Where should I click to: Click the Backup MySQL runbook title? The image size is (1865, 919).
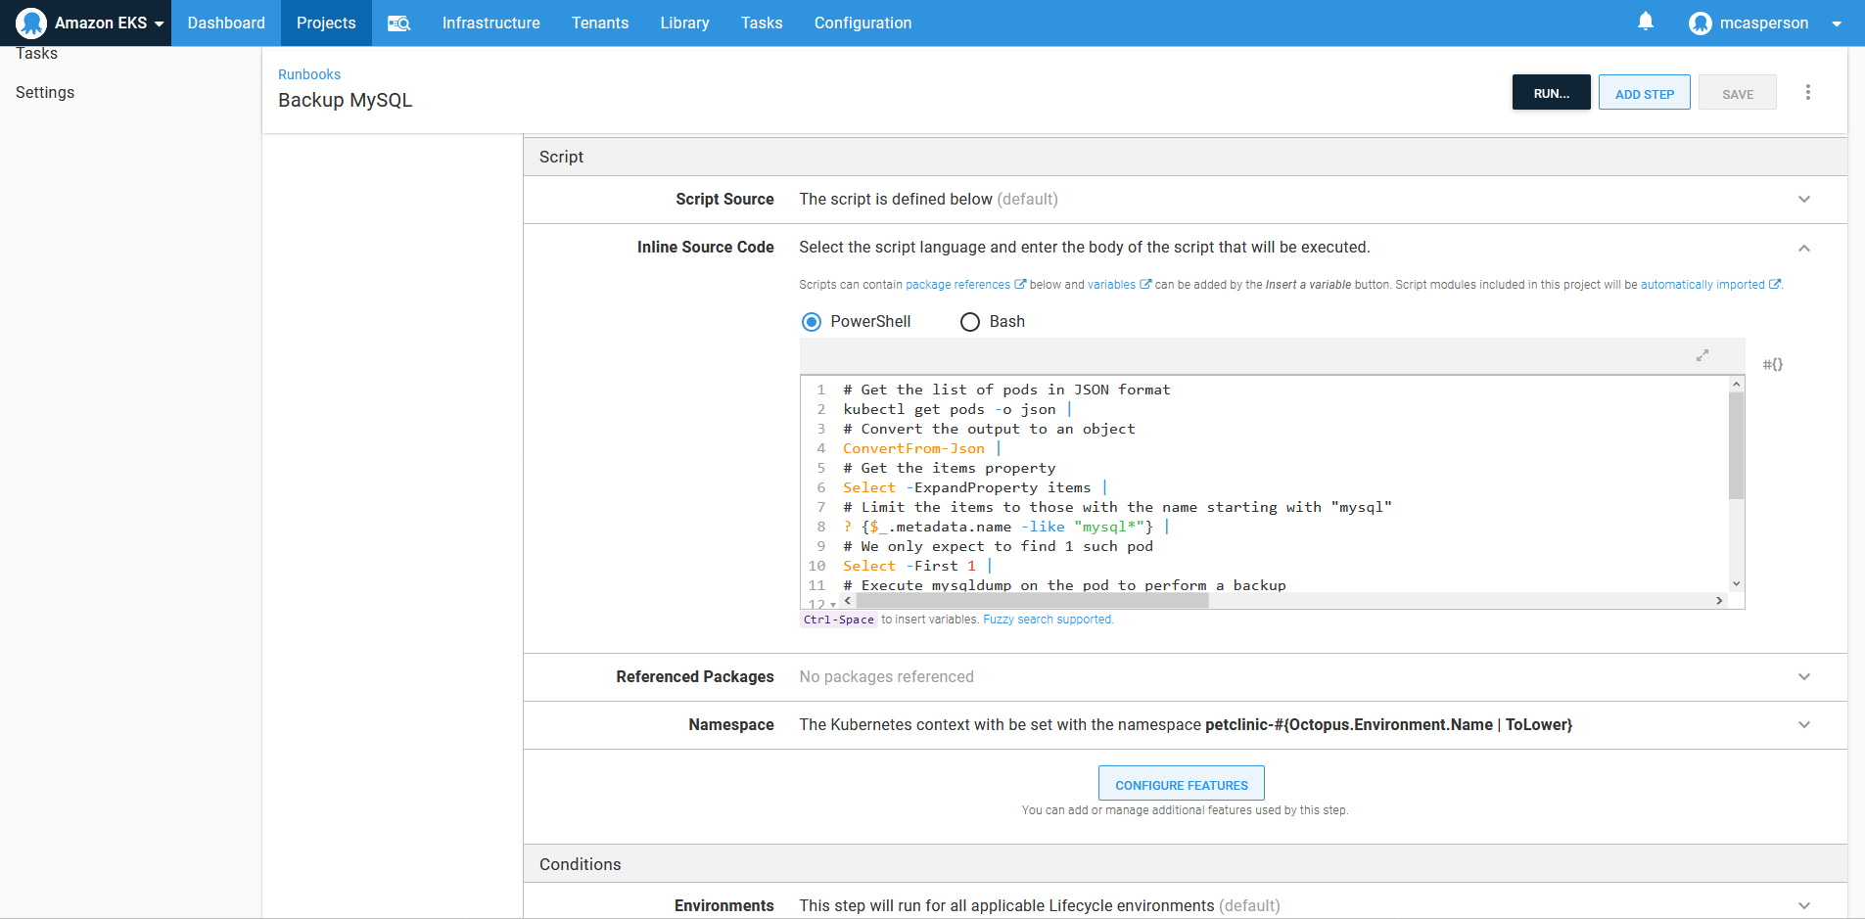click(345, 100)
